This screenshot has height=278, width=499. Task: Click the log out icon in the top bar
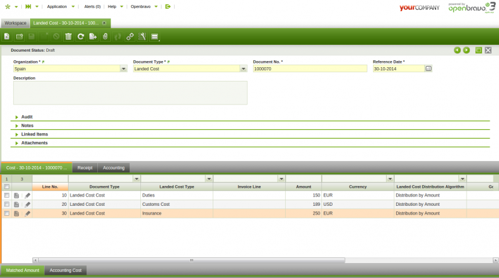168,6
